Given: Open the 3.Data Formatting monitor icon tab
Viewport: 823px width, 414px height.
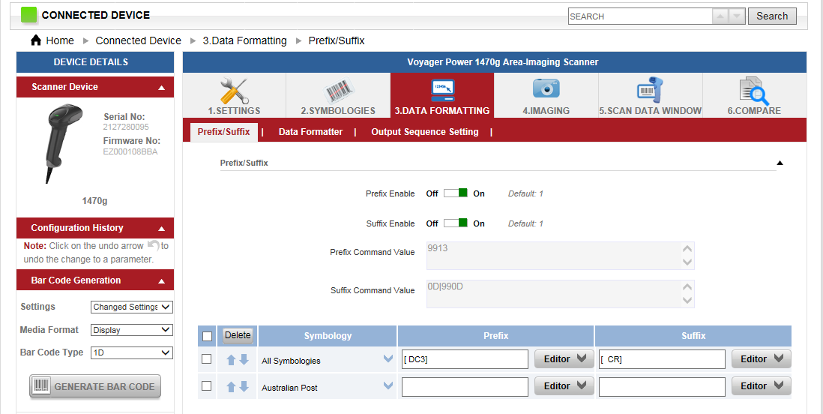Looking at the screenshot, I should (x=442, y=95).
